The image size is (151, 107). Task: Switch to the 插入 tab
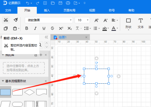tap(47, 10)
